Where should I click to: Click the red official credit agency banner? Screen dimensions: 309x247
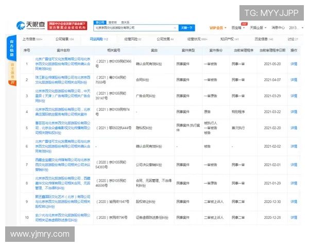point(67,26)
